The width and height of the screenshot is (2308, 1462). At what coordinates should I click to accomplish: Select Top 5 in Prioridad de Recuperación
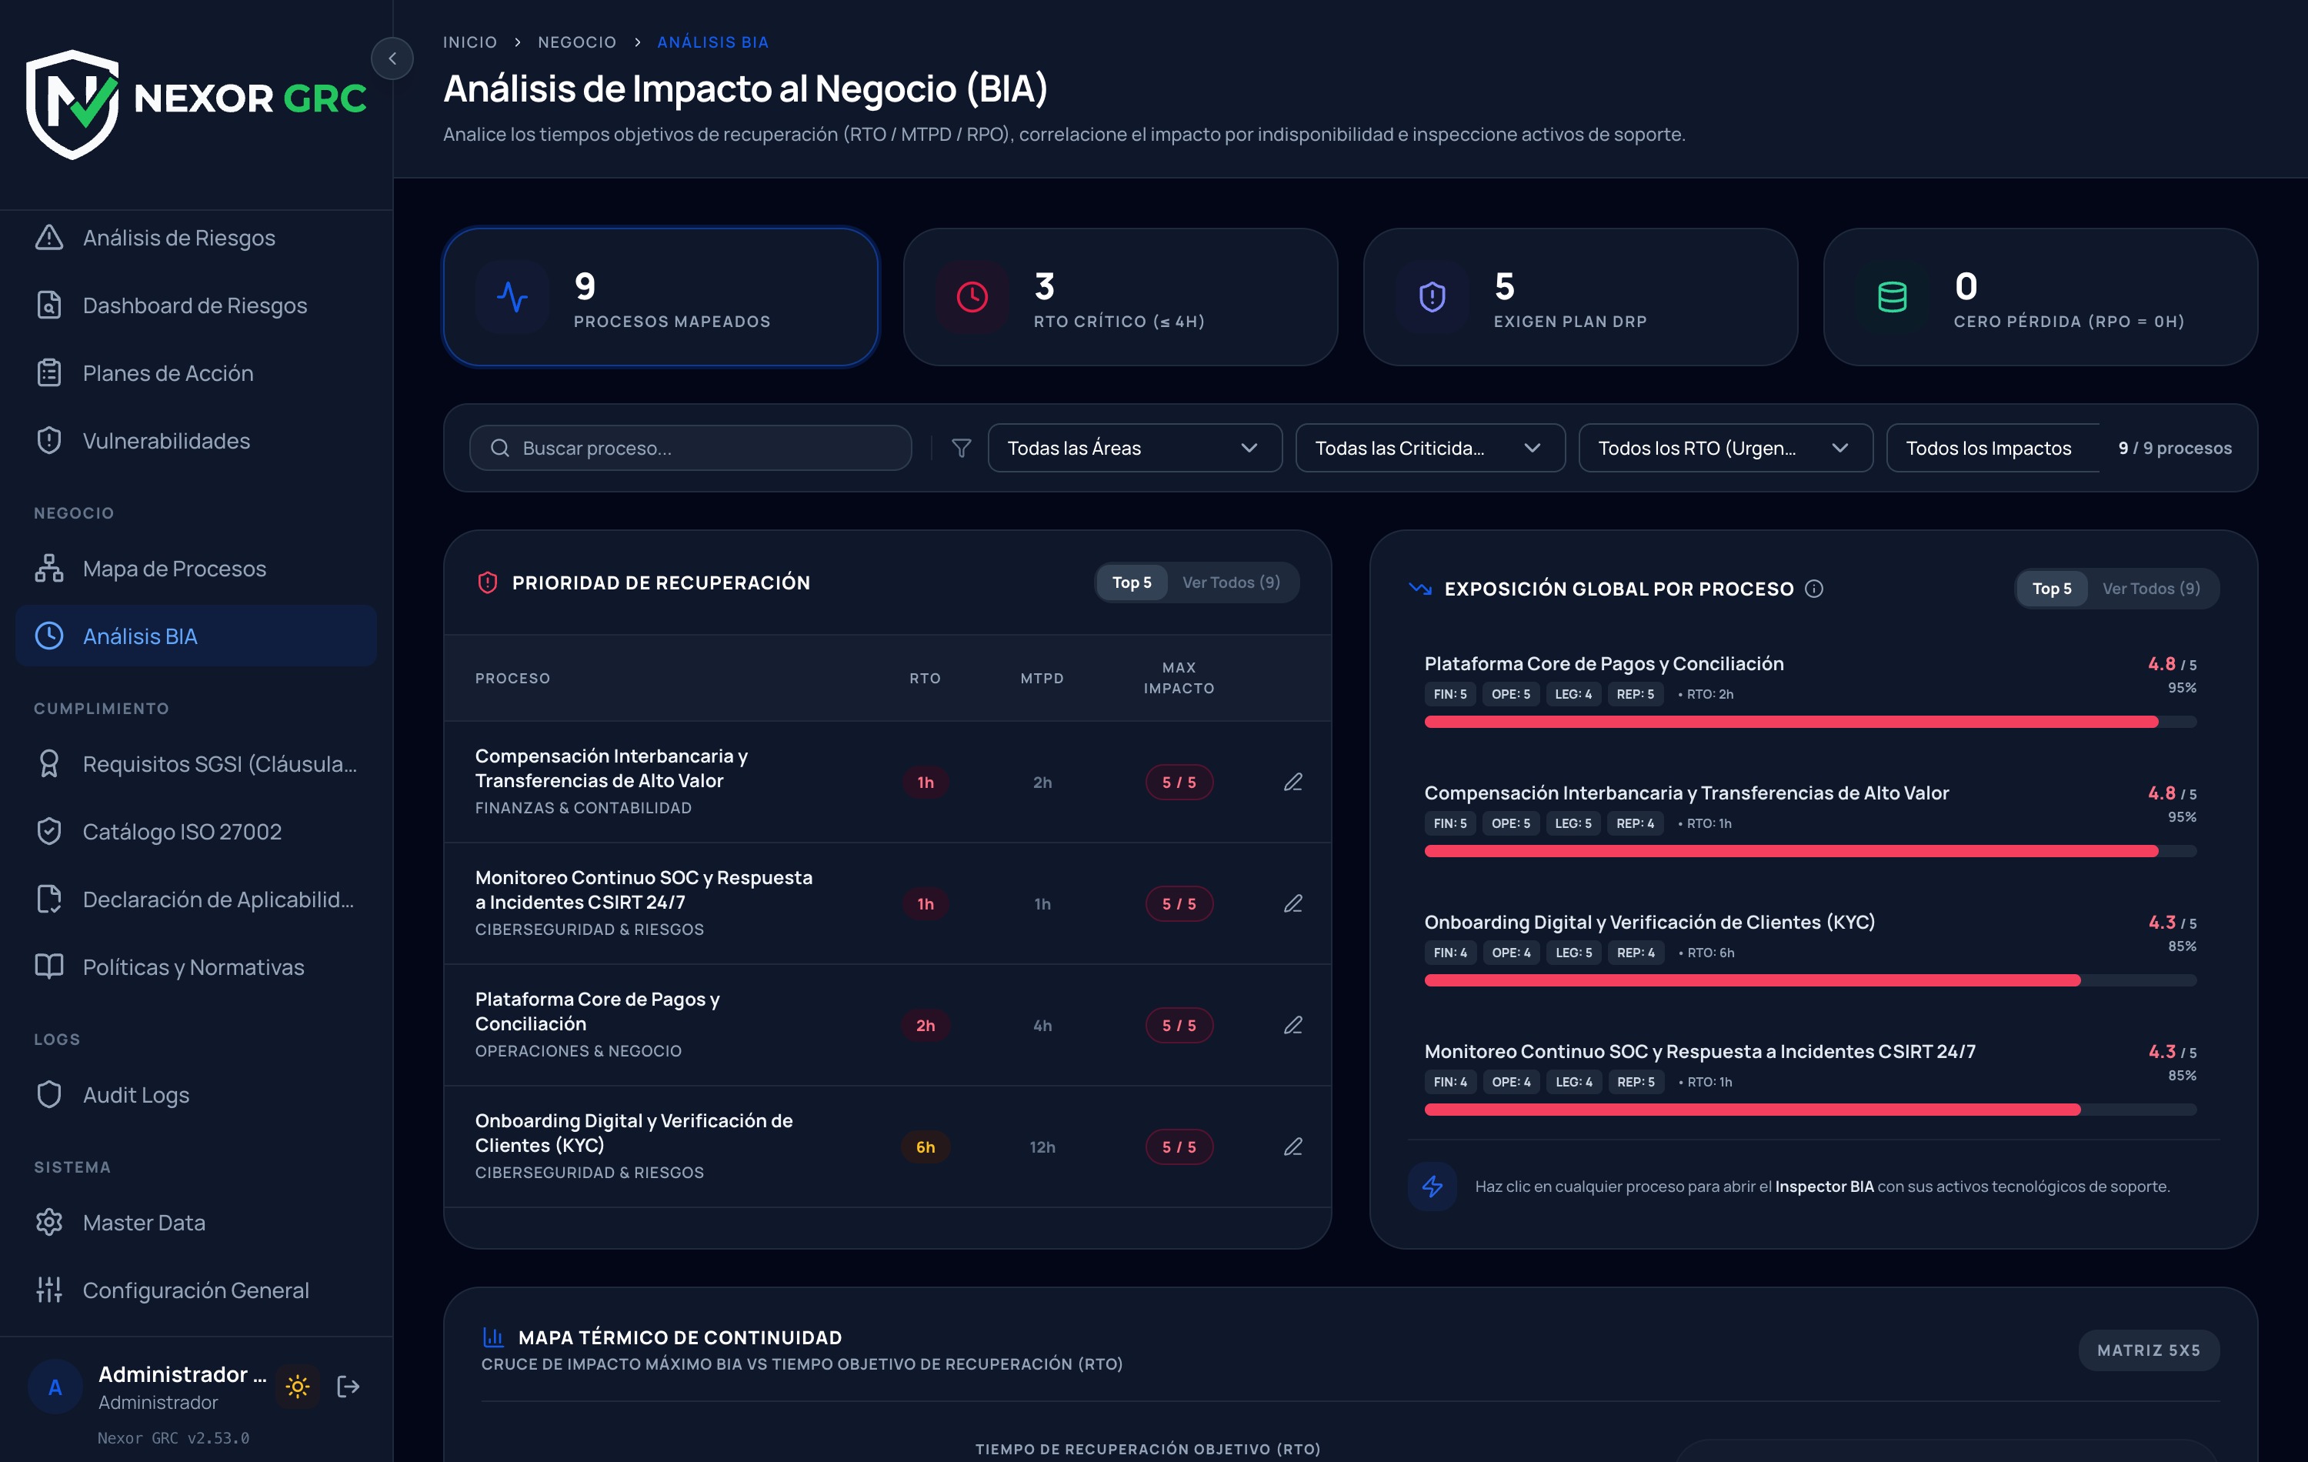pos(1132,582)
